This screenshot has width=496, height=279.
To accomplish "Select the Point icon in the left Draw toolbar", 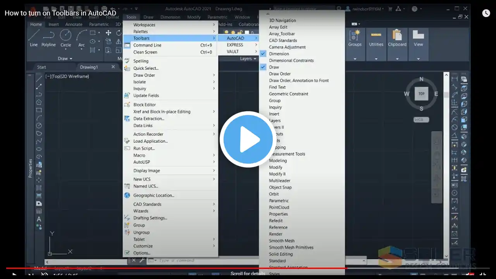I will 39,180.
